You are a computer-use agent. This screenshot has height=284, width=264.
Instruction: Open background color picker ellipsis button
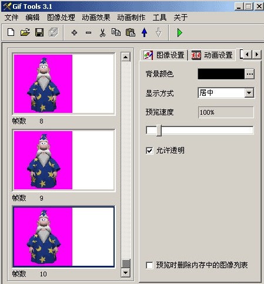(249, 74)
